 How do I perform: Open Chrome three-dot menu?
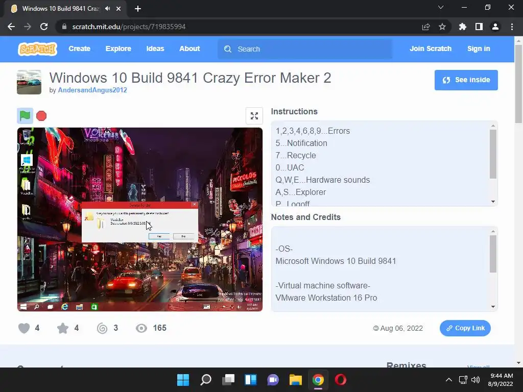point(512,27)
